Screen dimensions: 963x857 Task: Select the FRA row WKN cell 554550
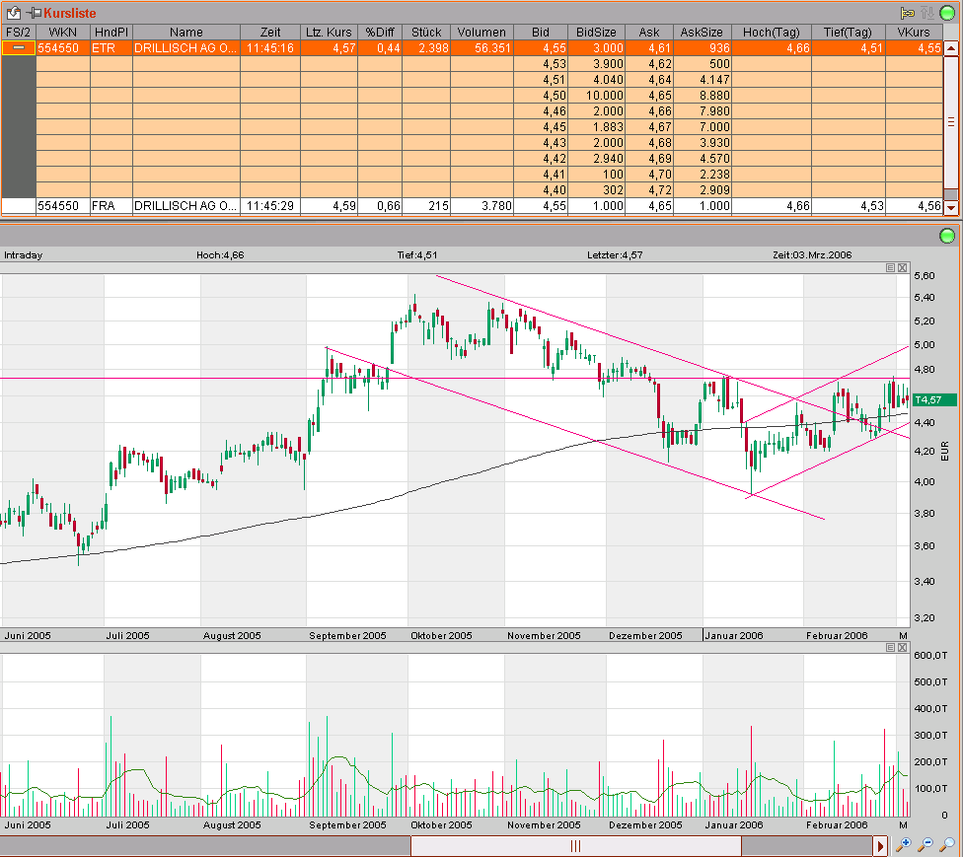tap(62, 206)
